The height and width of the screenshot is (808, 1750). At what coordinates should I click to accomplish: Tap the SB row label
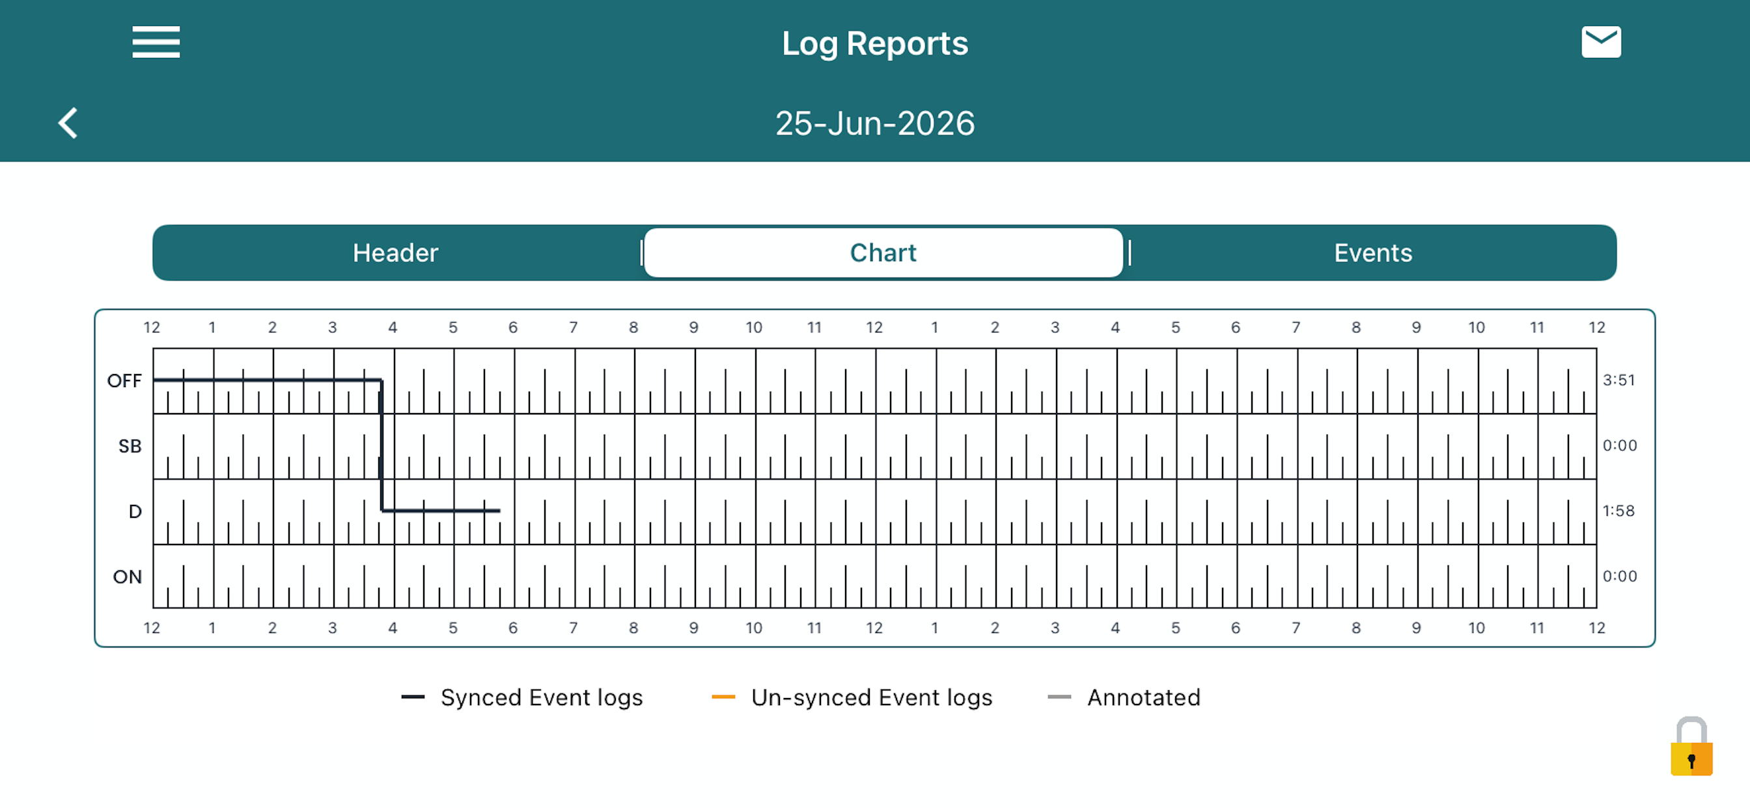tap(130, 446)
